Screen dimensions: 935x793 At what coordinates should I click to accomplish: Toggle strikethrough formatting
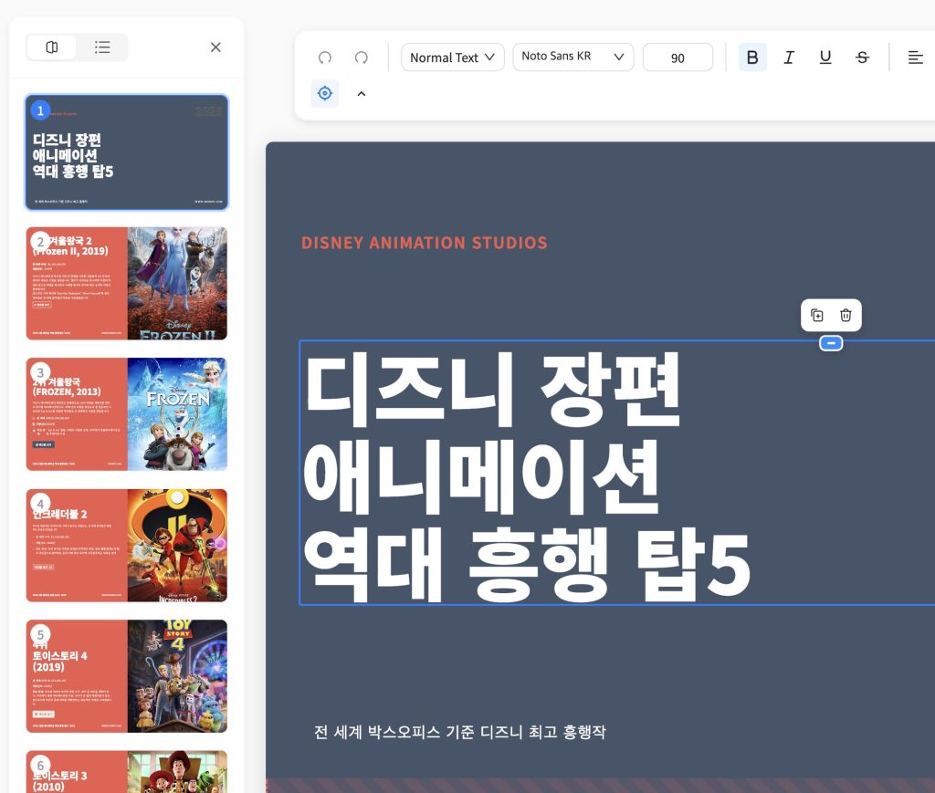tap(862, 57)
